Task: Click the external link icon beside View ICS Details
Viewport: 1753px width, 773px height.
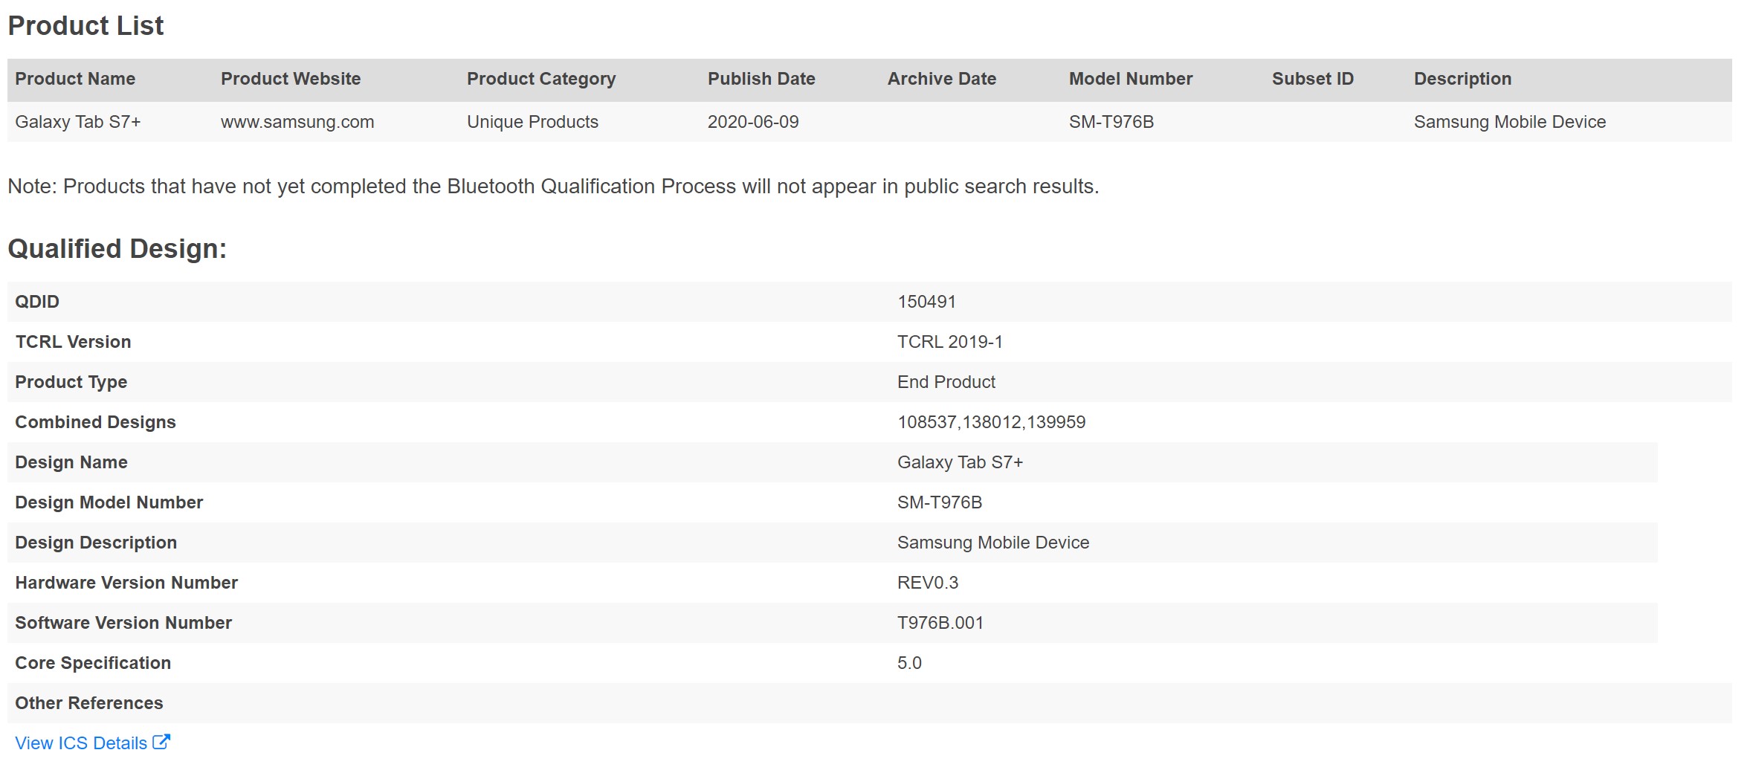Action: click(x=161, y=742)
